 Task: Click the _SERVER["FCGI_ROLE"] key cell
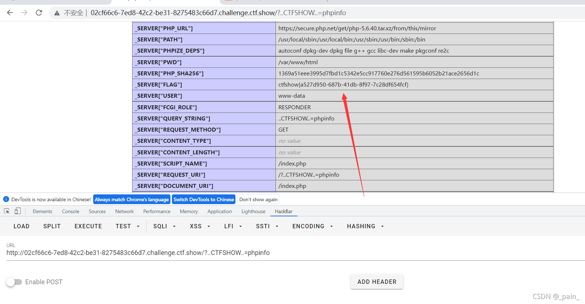(x=204, y=107)
